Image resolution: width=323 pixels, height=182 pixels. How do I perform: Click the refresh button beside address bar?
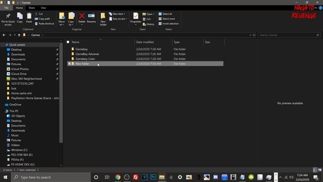click(x=254, y=35)
